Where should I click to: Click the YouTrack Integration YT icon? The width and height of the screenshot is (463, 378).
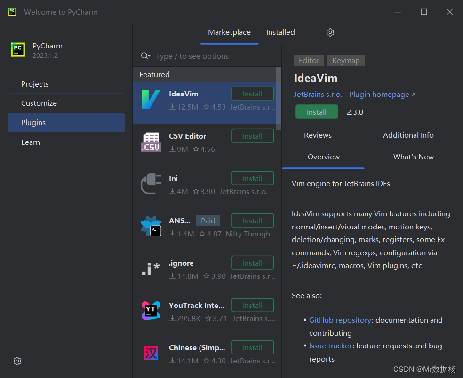coord(151,311)
